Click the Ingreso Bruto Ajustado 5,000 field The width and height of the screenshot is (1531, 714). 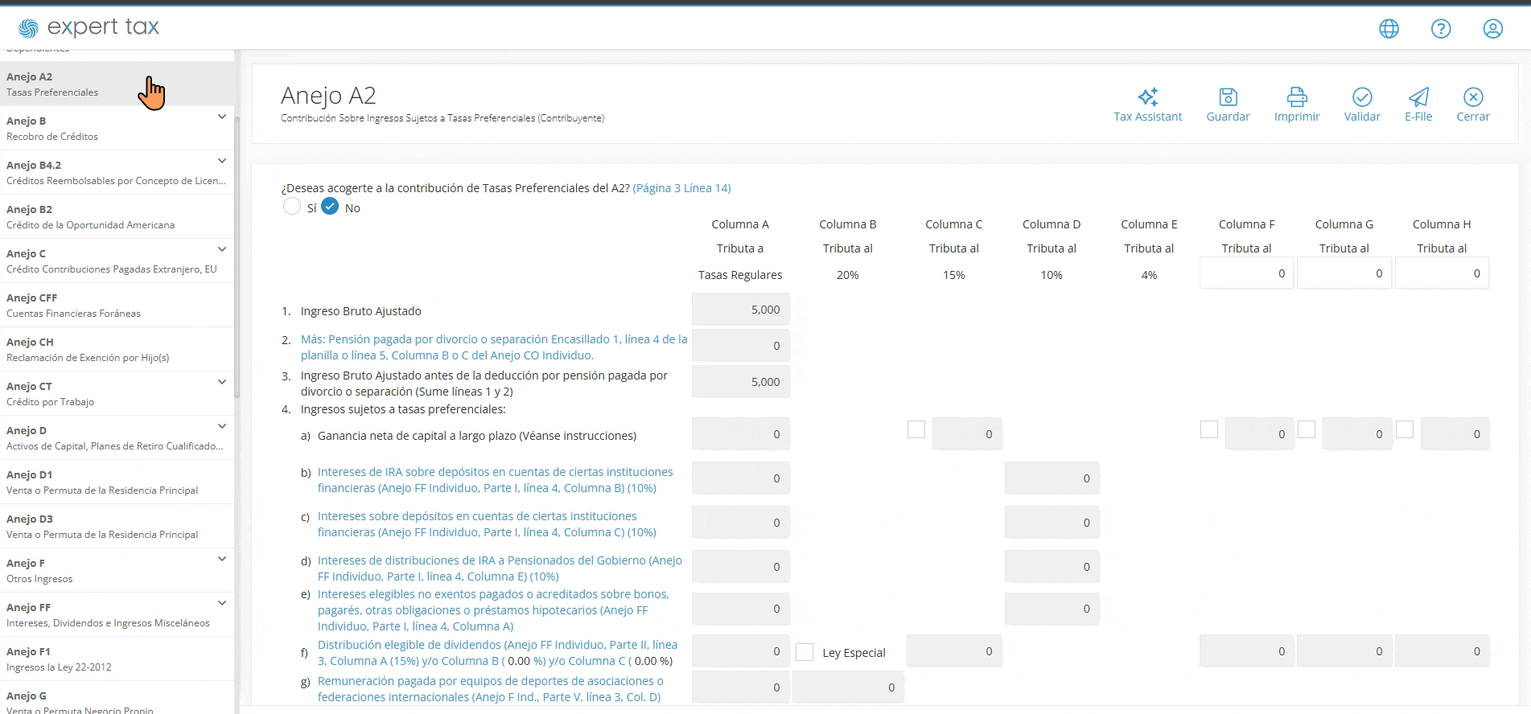click(740, 310)
